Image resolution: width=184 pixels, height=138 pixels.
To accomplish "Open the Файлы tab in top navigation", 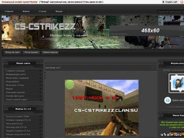I will tap(26, 11).
